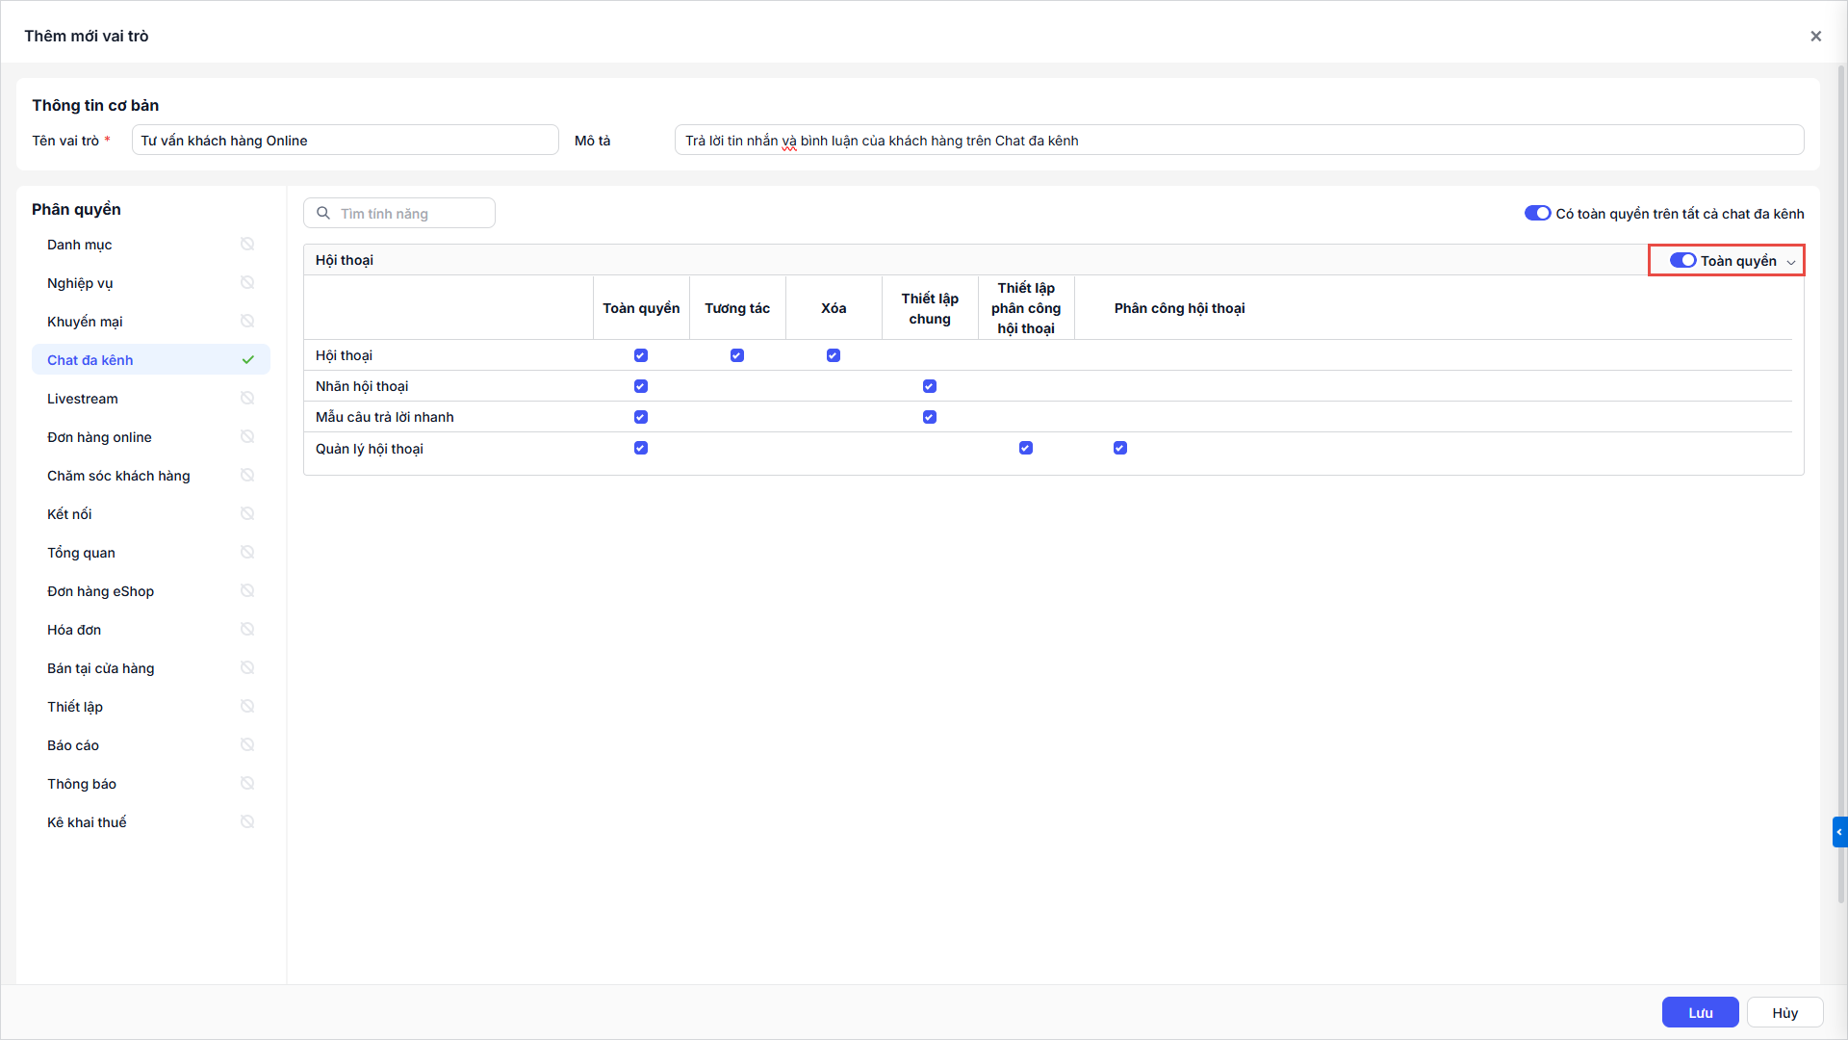Image resolution: width=1848 pixels, height=1040 pixels.
Task: Select the Chat đa kênh category
Action: [x=151, y=360]
